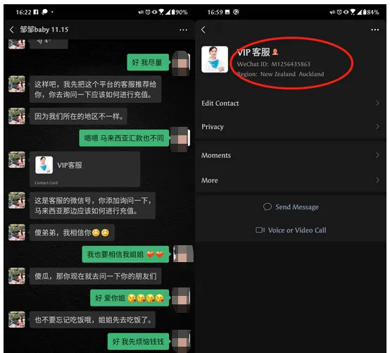Open three-dot menu on contact profile
390x353 pixels.
tap(375, 30)
